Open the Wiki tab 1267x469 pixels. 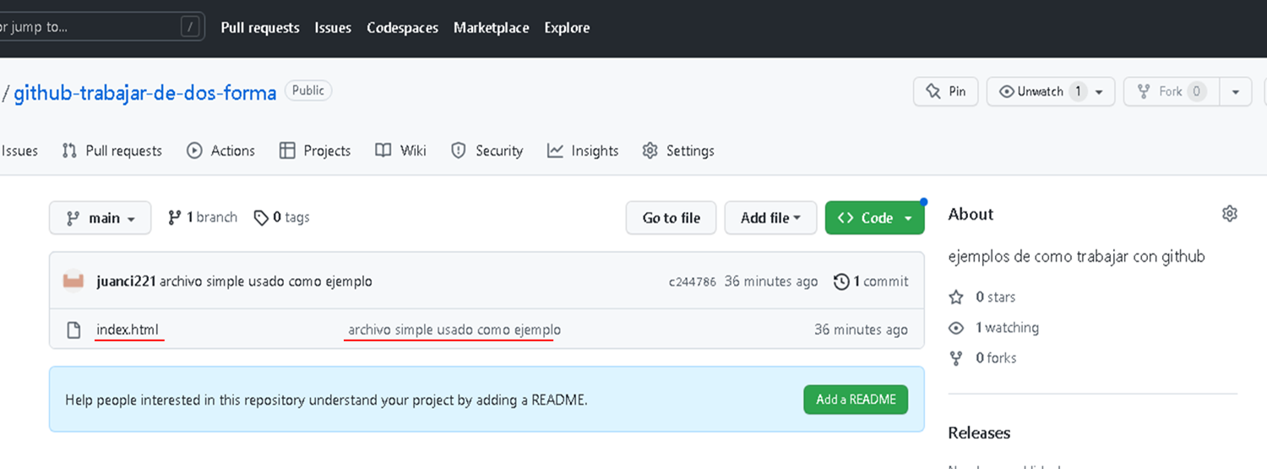[400, 150]
